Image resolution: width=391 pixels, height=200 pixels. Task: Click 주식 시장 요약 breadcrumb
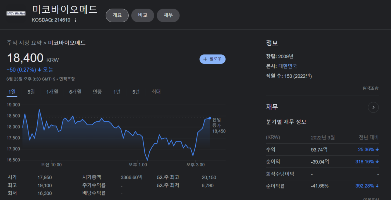[x=24, y=43]
